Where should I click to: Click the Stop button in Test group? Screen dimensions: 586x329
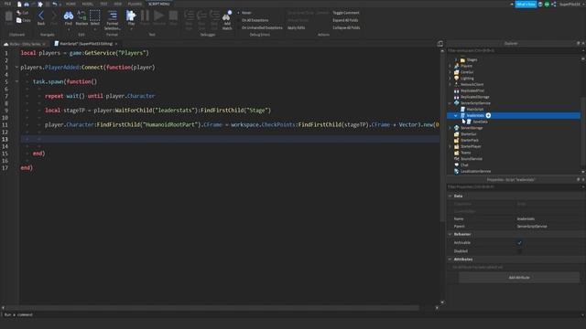pyautogui.click(x=173, y=16)
